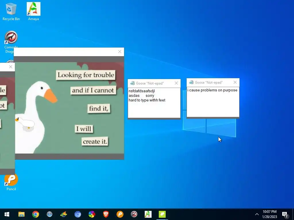
Task: Click the small goose walking on screen
Action: click(25, 123)
